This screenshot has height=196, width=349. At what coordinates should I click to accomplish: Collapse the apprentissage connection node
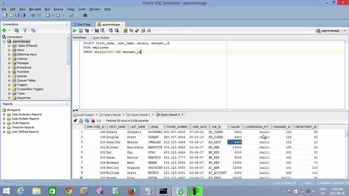4,41
